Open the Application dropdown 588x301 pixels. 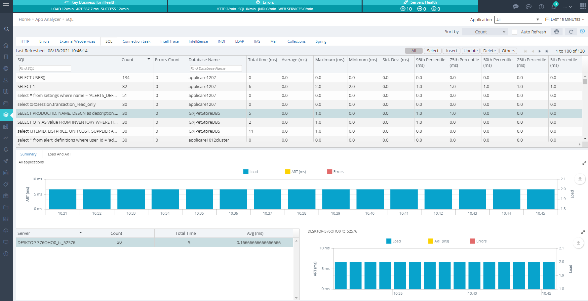518,20
